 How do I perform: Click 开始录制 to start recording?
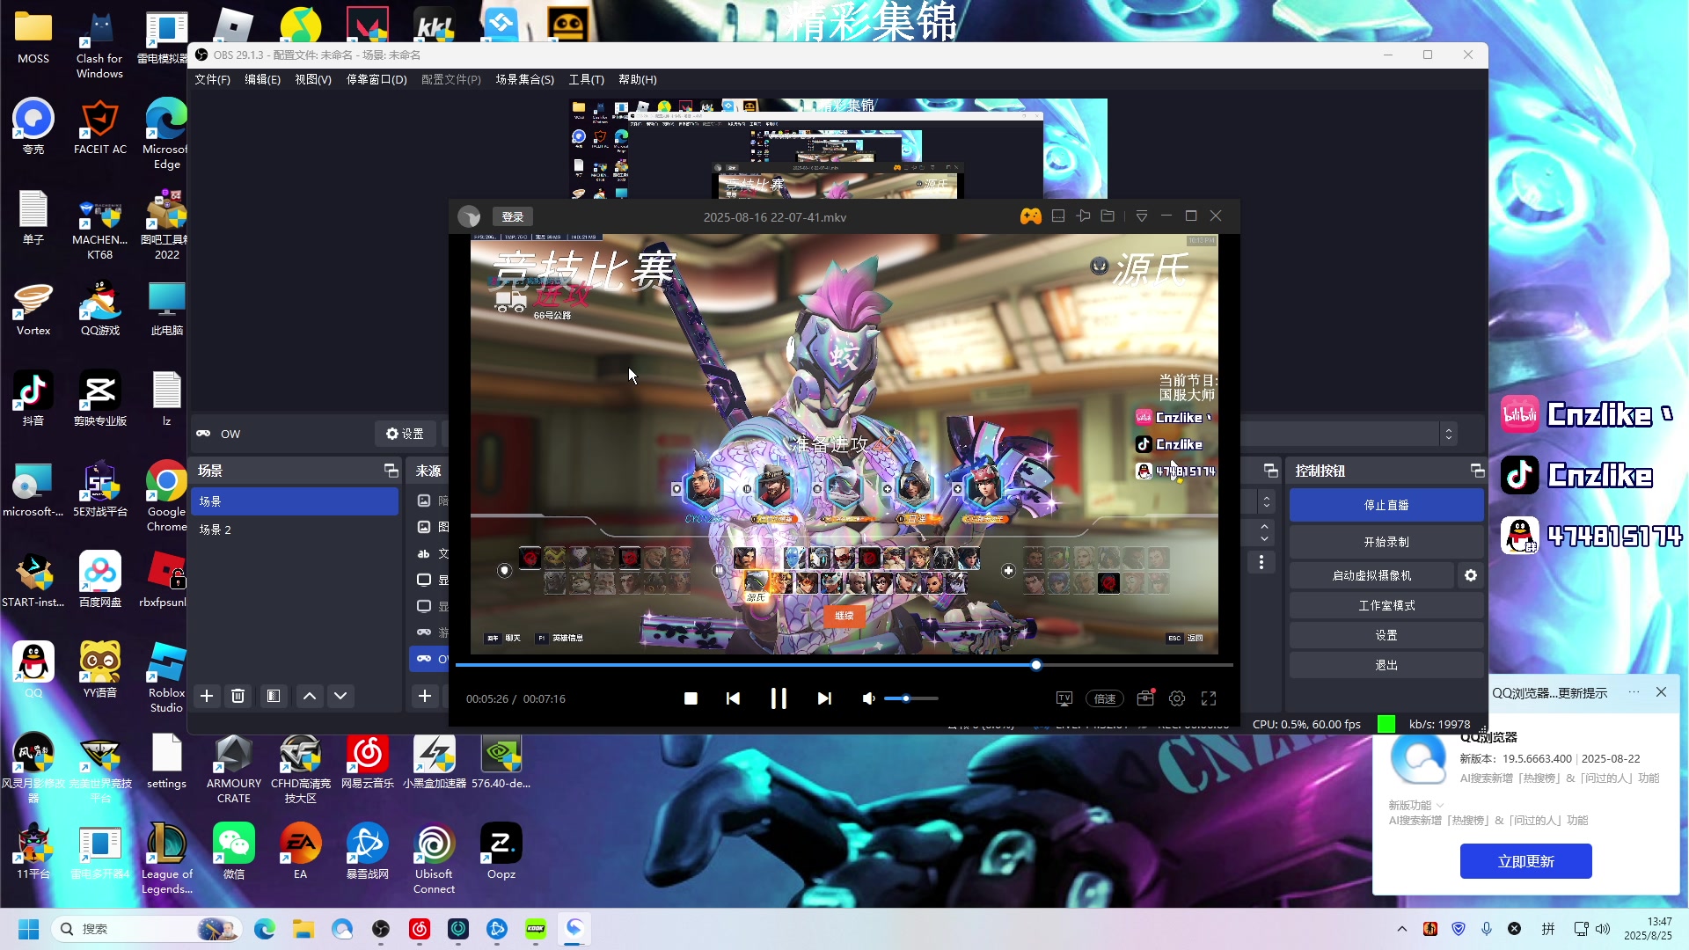pos(1386,542)
